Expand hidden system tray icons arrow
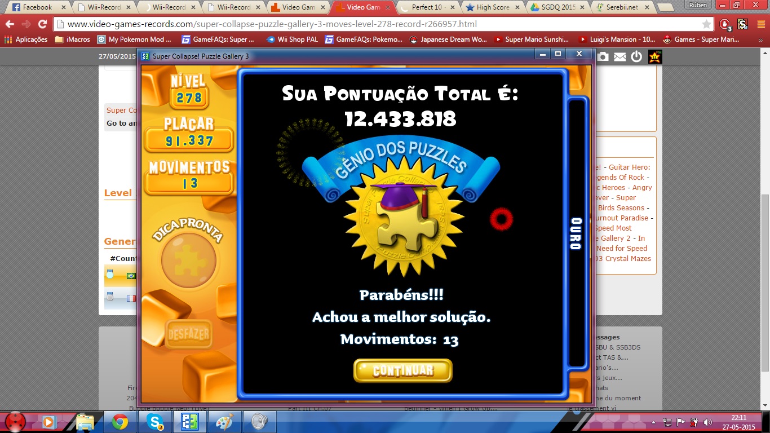The height and width of the screenshot is (433, 770). pos(654,422)
